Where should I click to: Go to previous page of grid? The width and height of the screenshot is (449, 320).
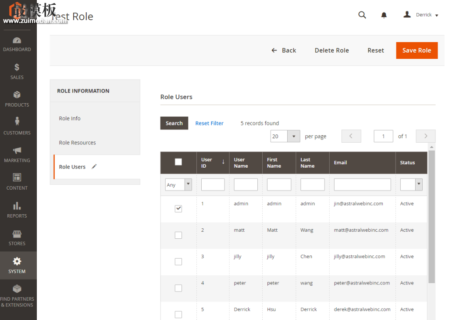click(x=351, y=136)
